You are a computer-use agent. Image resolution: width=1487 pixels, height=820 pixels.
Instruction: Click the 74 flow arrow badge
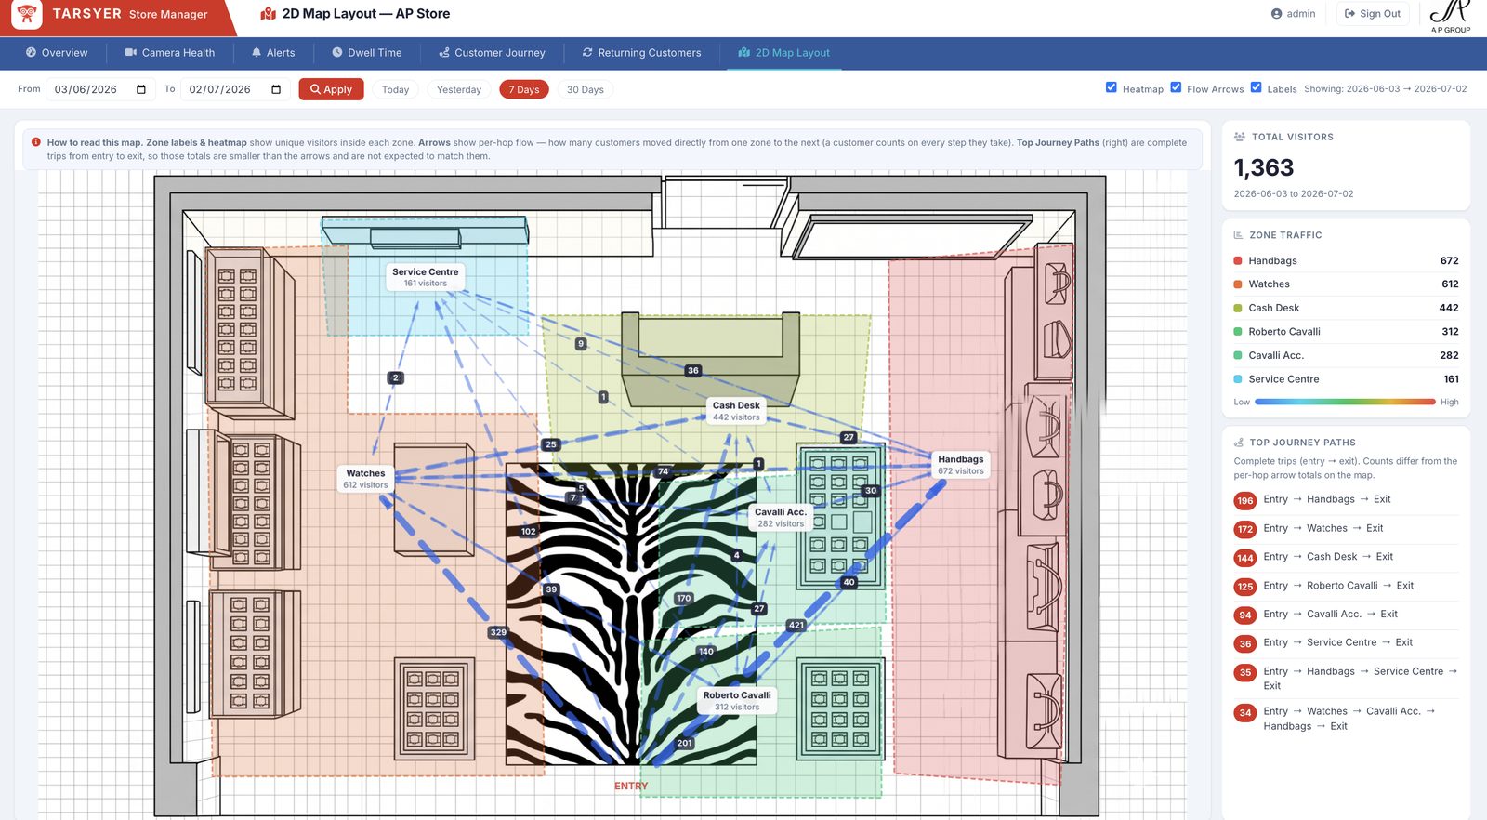pyautogui.click(x=664, y=471)
